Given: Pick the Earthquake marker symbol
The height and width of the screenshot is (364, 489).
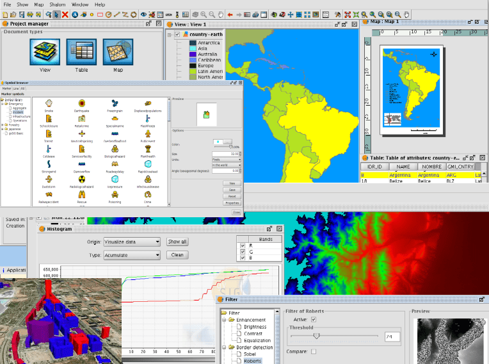Looking at the screenshot, I should 81,103.
